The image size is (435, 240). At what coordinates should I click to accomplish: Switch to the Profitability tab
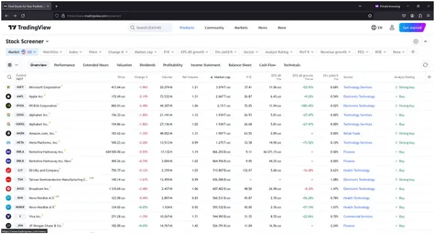pyautogui.click(x=173, y=65)
